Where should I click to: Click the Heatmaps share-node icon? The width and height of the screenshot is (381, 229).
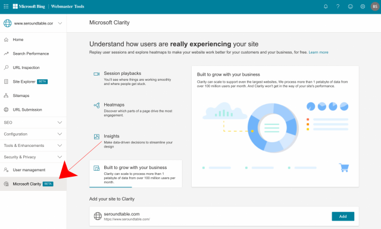click(x=96, y=105)
